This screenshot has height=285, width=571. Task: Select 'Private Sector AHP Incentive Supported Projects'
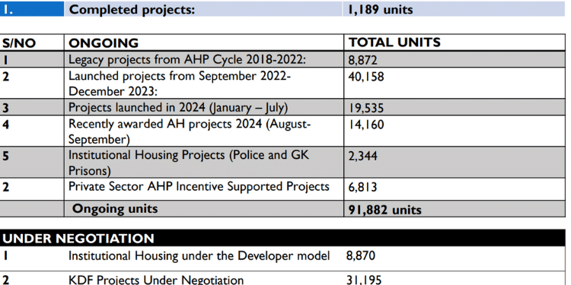click(x=199, y=186)
